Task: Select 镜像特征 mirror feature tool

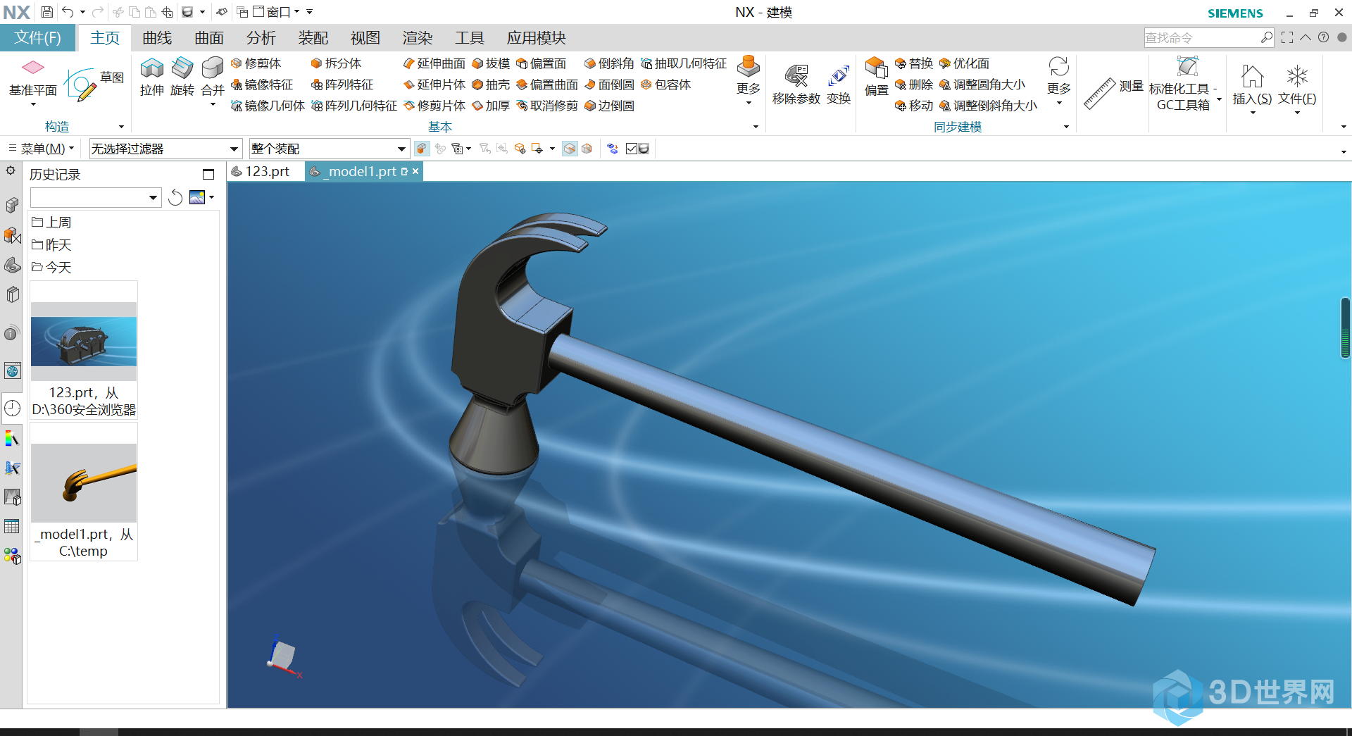Action: 262,85
